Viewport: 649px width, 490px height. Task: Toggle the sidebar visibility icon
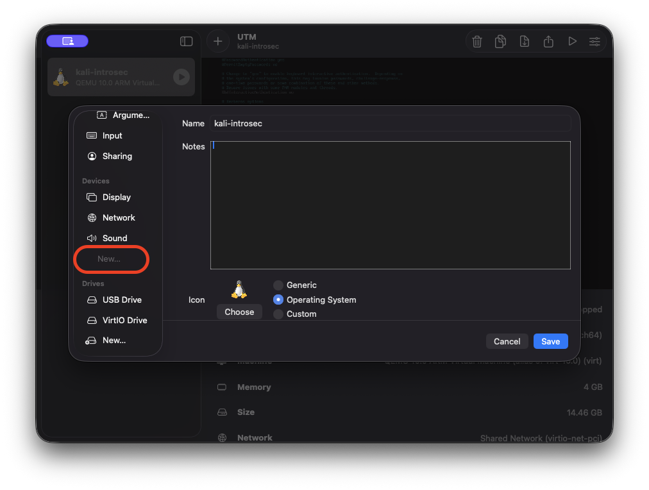click(x=186, y=42)
